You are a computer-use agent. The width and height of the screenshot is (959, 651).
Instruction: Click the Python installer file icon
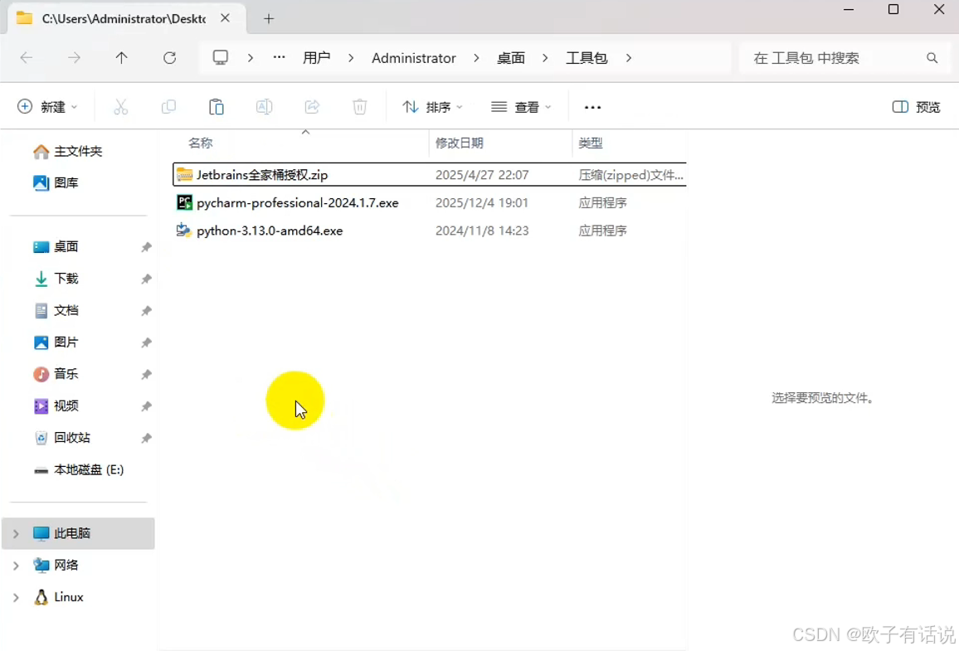pyautogui.click(x=183, y=230)
